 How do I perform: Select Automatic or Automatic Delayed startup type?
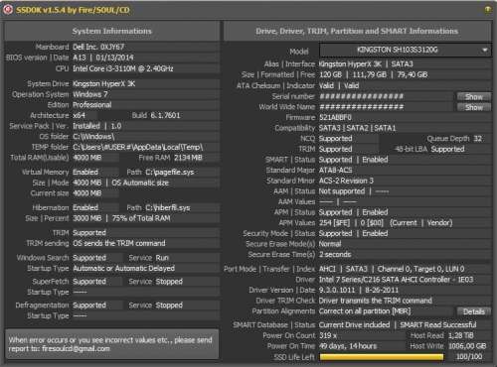[123, 269]
